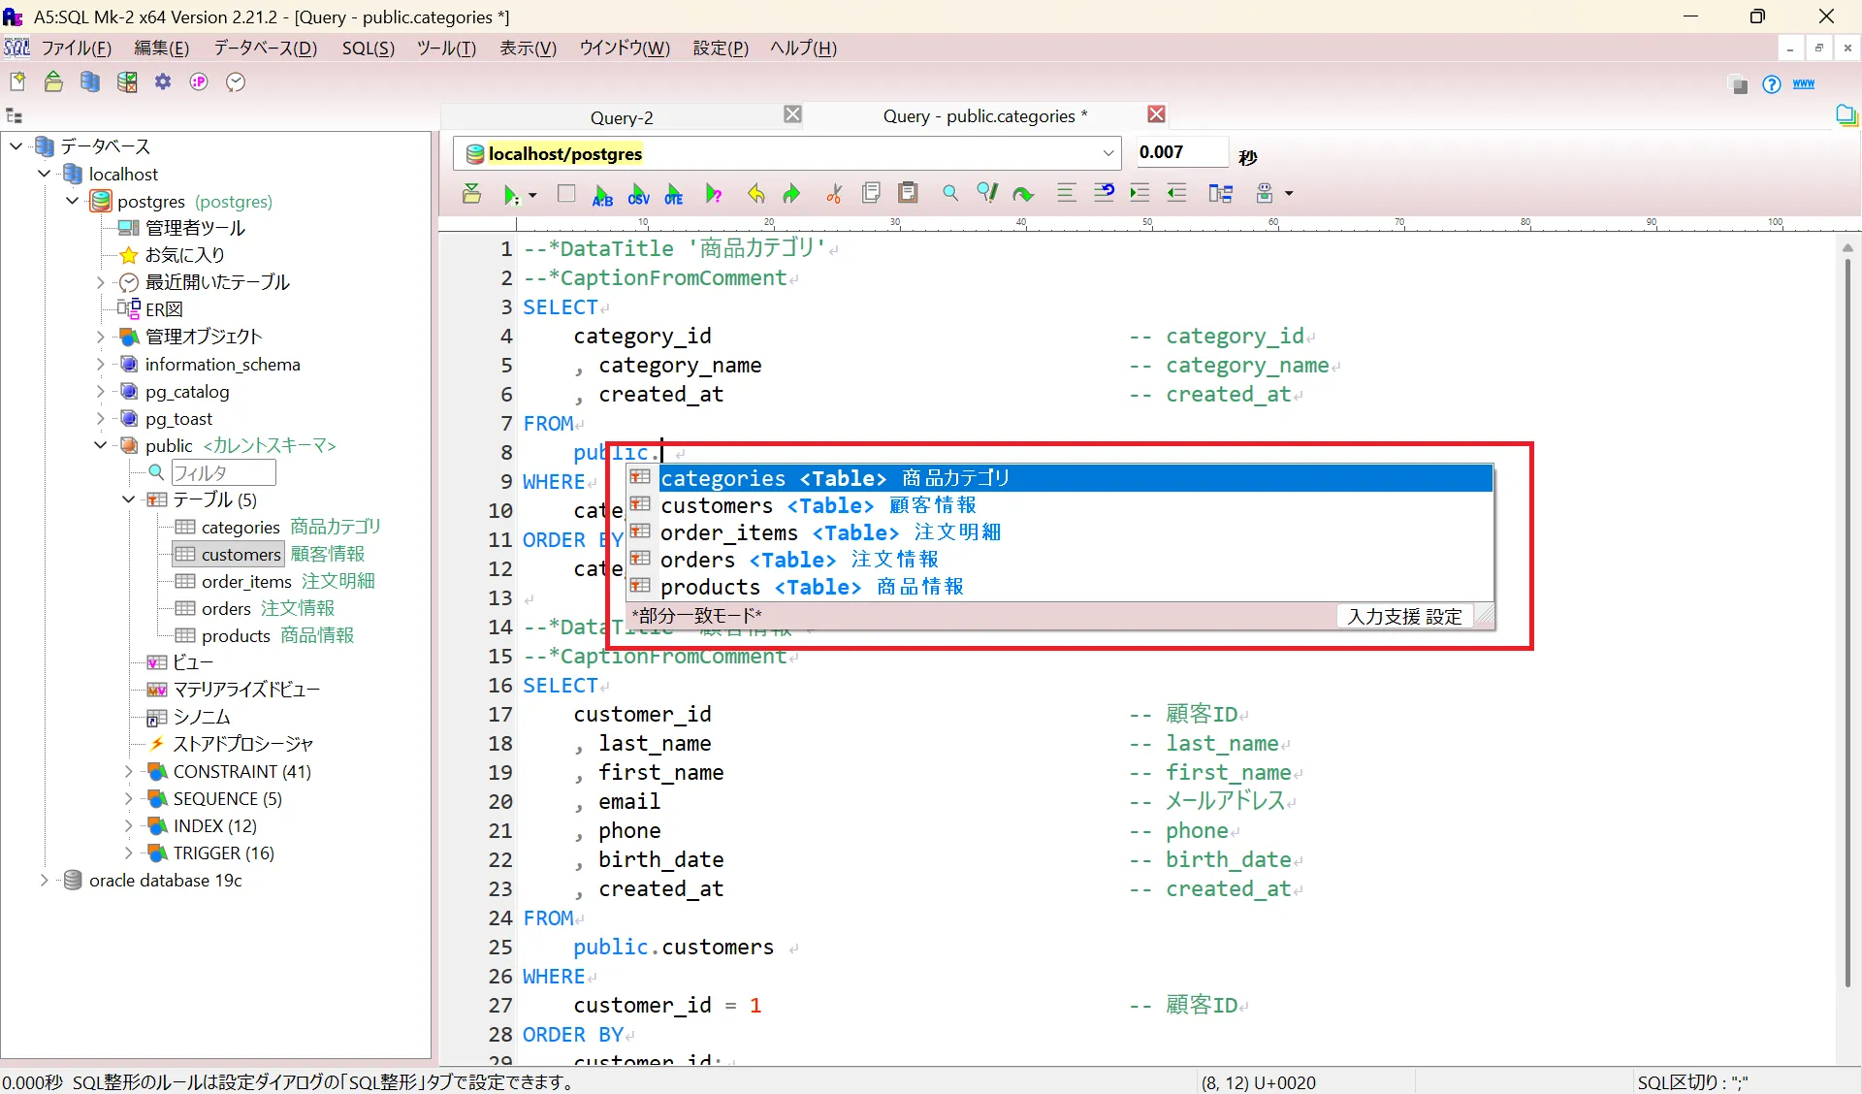Collapse the テーブル (5) node
The height and width of the screenshot is (1094, 1862).
click(x=129, y=499)
